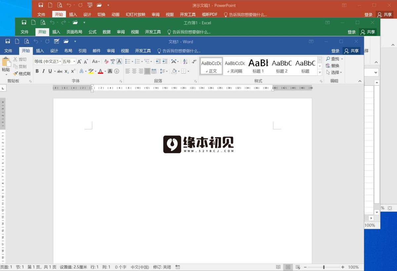Screen dimensions: 397x271
Task: Open the Slide Show (幻灯片放映) tab in PowerPoint
Action: [x=136, y=15]
